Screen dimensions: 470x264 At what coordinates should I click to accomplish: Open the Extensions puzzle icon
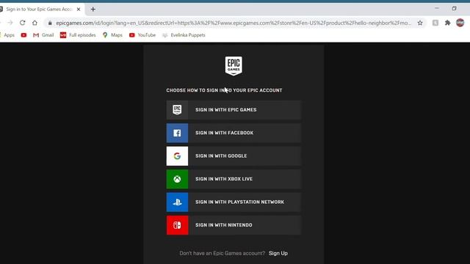pyautogui.click(x=447, y=23)
